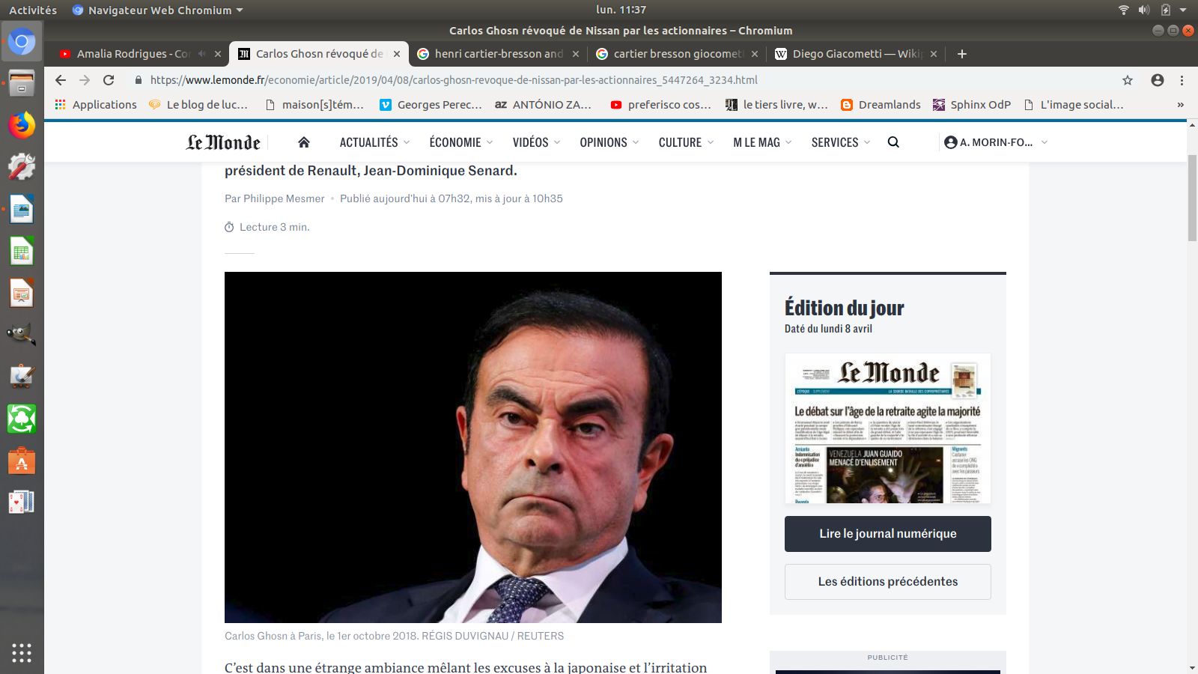Open the A. MORIN-FO account dropdown
Image resolution: width=1198 pixels, height=674 pixels.
point(996,142)
